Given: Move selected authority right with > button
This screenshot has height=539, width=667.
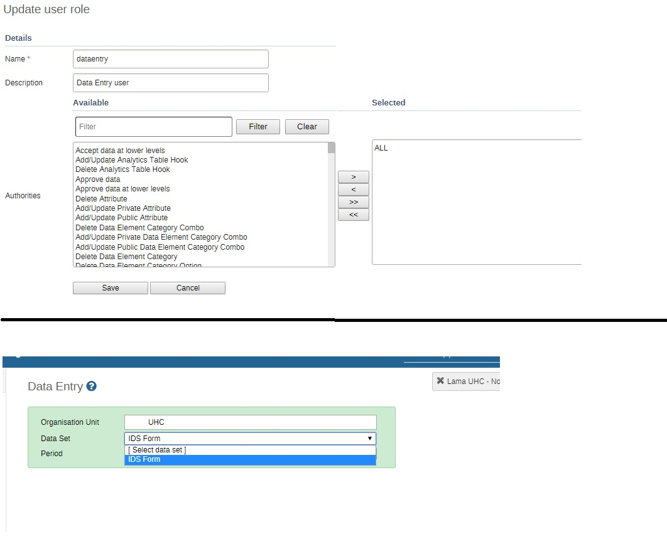Looking at the screenshot, I should pos(353,177).
